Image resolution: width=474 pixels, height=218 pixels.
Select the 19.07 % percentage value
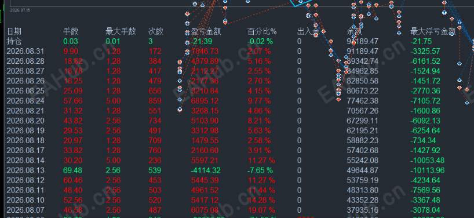[x=261, y=210]
